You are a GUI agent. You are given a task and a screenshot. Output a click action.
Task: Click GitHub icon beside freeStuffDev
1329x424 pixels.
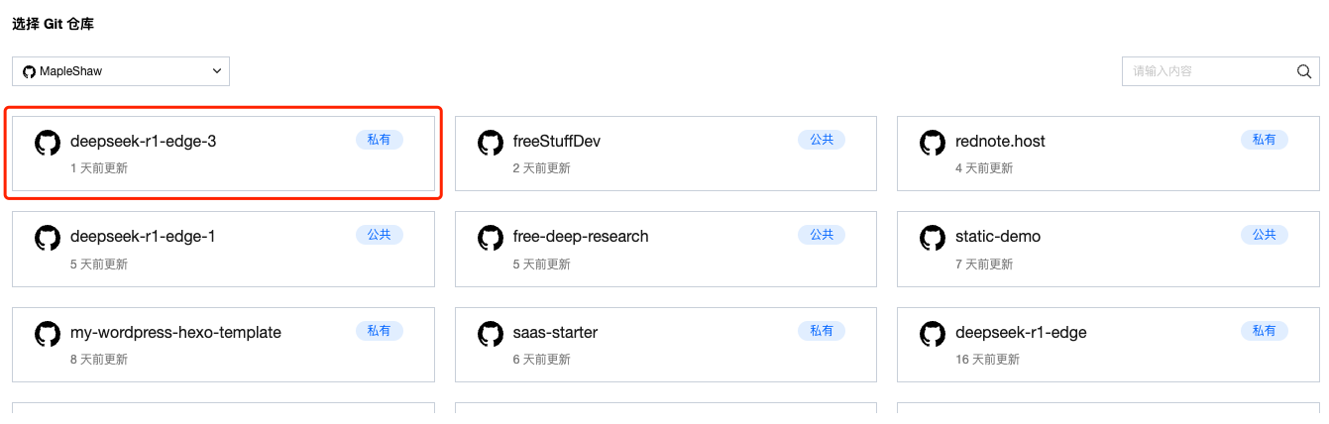[x=490, y=143]
